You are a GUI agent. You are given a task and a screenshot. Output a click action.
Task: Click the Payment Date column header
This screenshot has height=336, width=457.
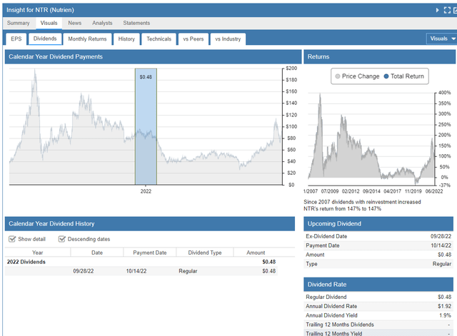(150, 253)
